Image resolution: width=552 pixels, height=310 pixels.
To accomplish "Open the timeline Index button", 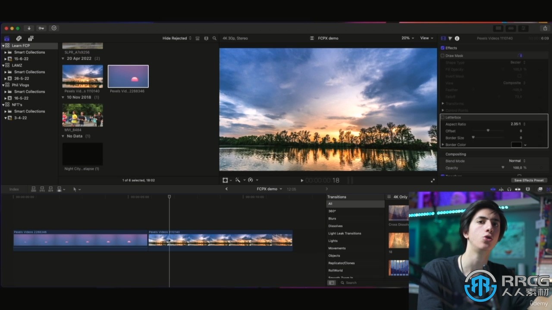I will point(14,189).
